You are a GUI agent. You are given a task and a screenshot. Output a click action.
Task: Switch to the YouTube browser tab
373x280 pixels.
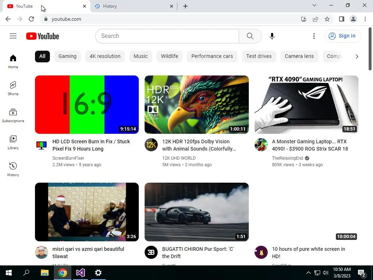pos(46,6)
